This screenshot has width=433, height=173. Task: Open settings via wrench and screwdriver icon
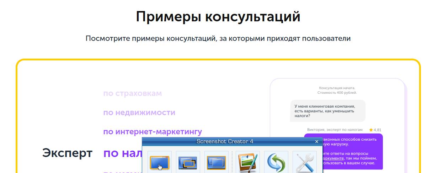point(305,162)
